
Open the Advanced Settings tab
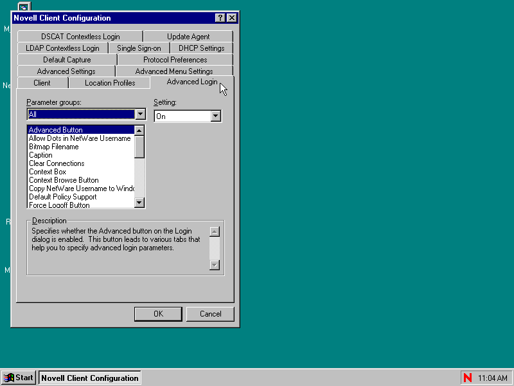(66, 71)
